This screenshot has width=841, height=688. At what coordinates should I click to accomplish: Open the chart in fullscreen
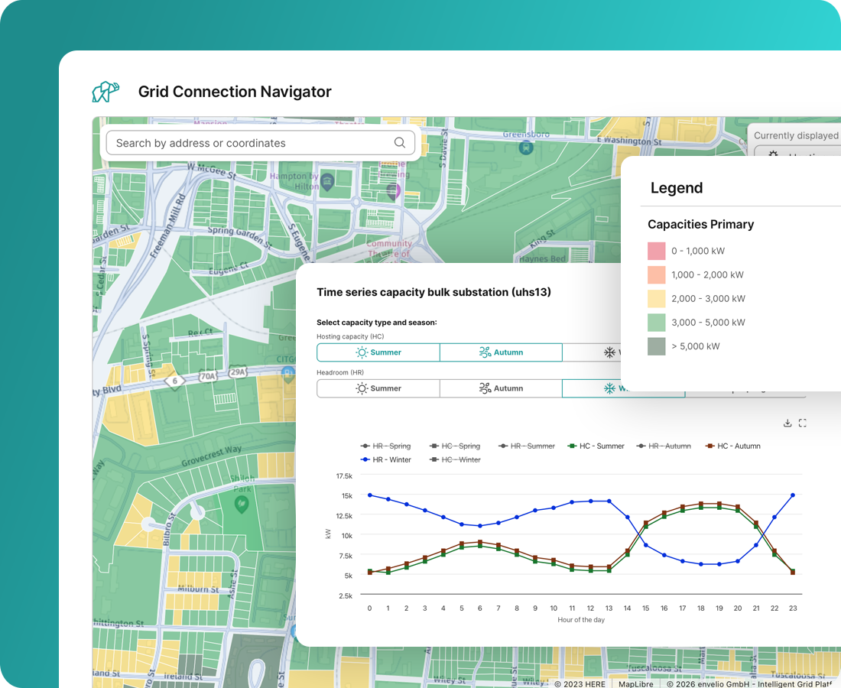point(802,423)
